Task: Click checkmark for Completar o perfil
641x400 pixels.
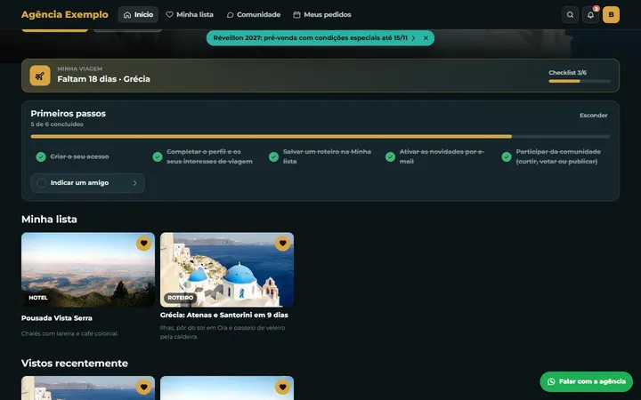Action: pos(158,156)
